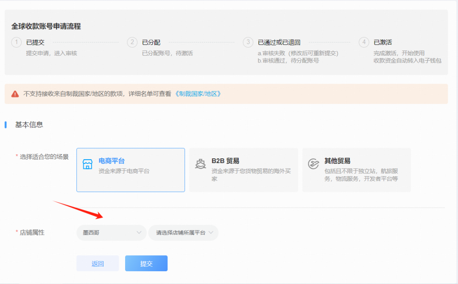Click step 1 circle 已提交
This screenshot has width=458, height=284.
16,42
